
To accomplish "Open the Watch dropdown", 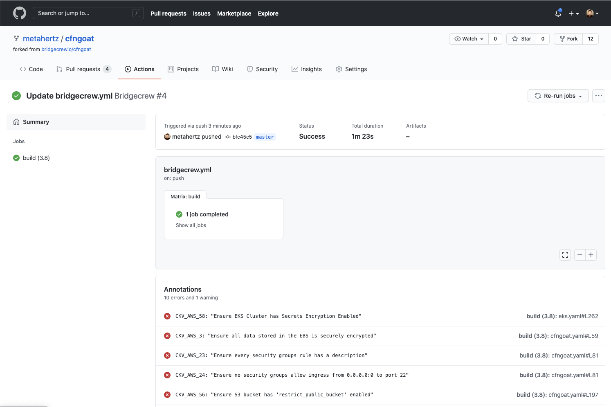I will pyautogui.click(x=469, y=39).
